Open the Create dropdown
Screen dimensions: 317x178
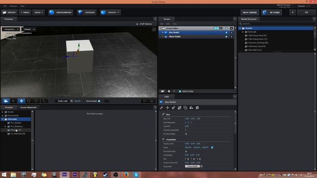point(110,12)
